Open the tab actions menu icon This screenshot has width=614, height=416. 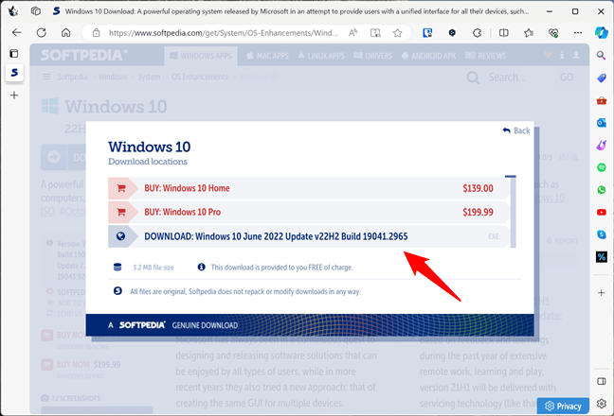(x=14, y=54)
